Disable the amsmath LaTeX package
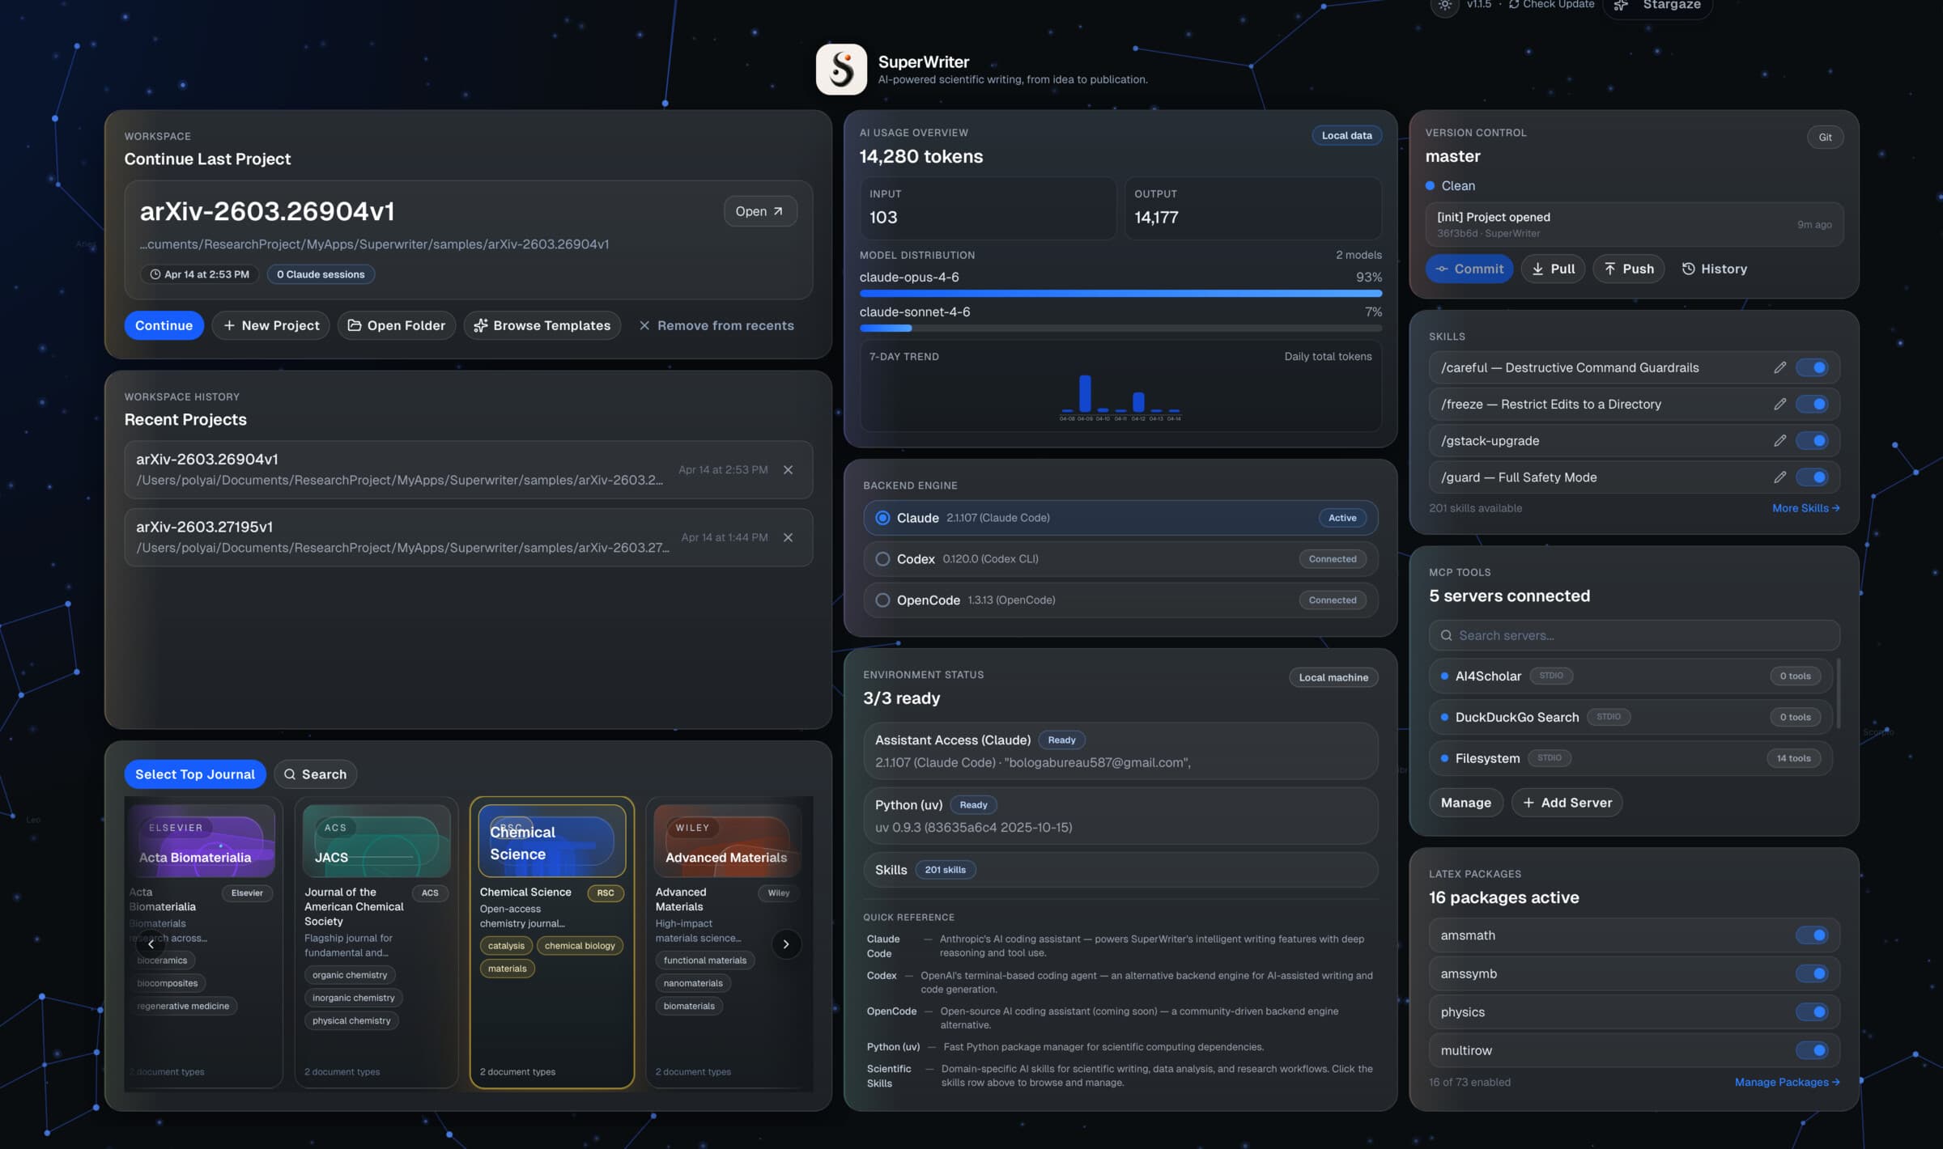This screenshot has height=1149, width=1943. pyautogui.click(x=1813, y=935)
